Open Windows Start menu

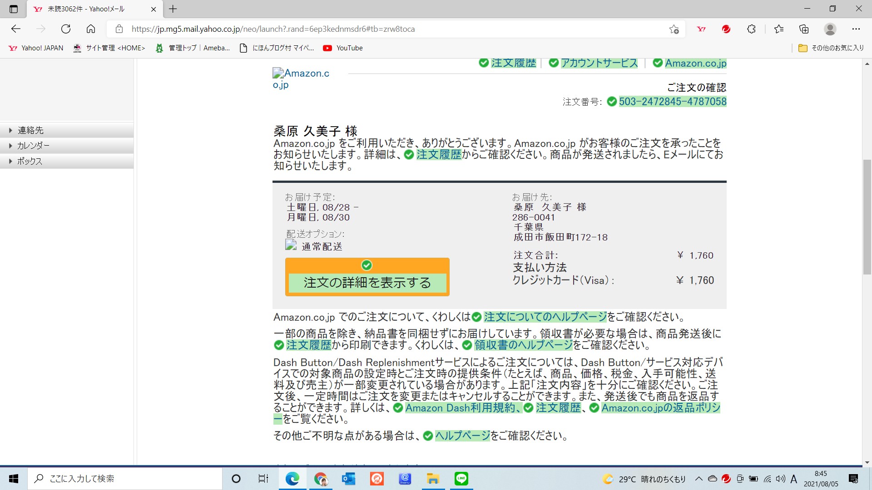(14, 479)
